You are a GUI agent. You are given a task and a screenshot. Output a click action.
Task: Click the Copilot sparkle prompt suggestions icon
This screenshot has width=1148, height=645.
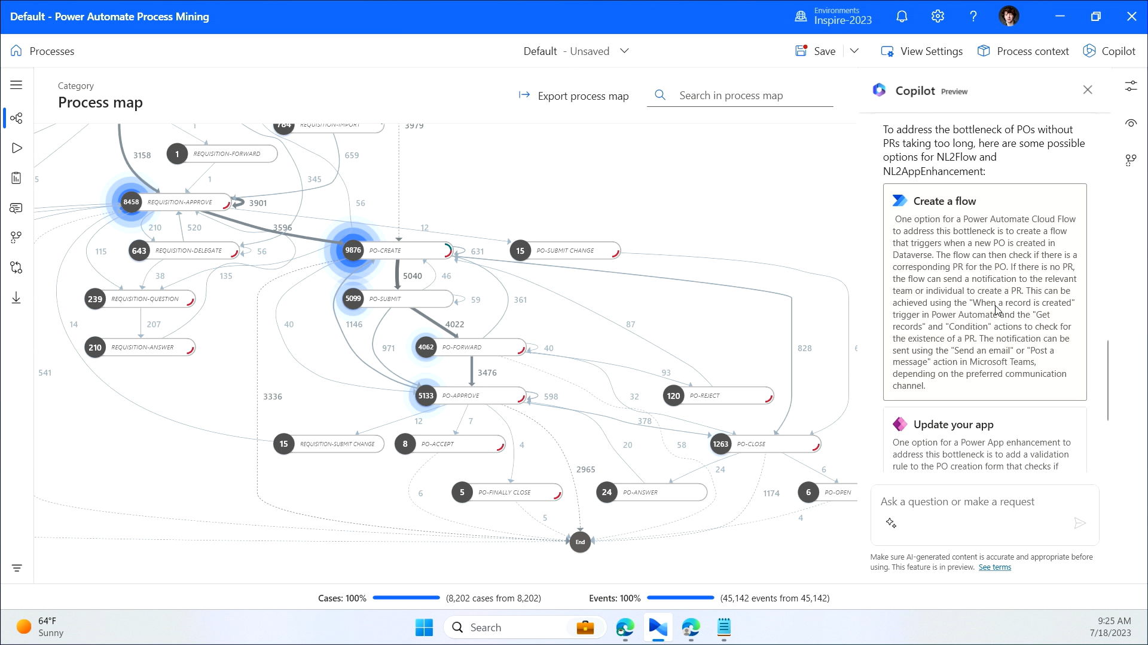point(891,523)
